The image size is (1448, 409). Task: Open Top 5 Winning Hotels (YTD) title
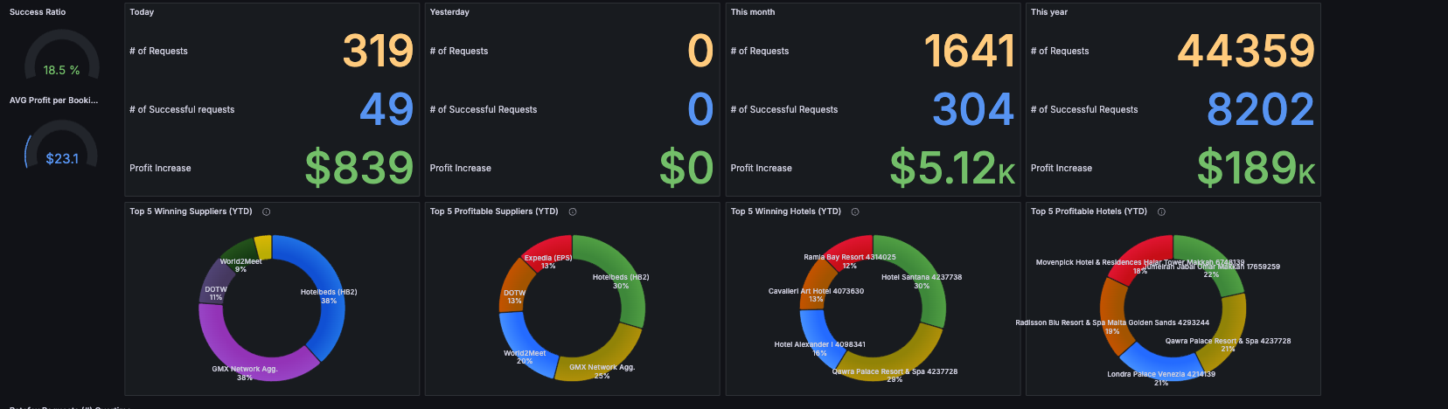point(786,211)
